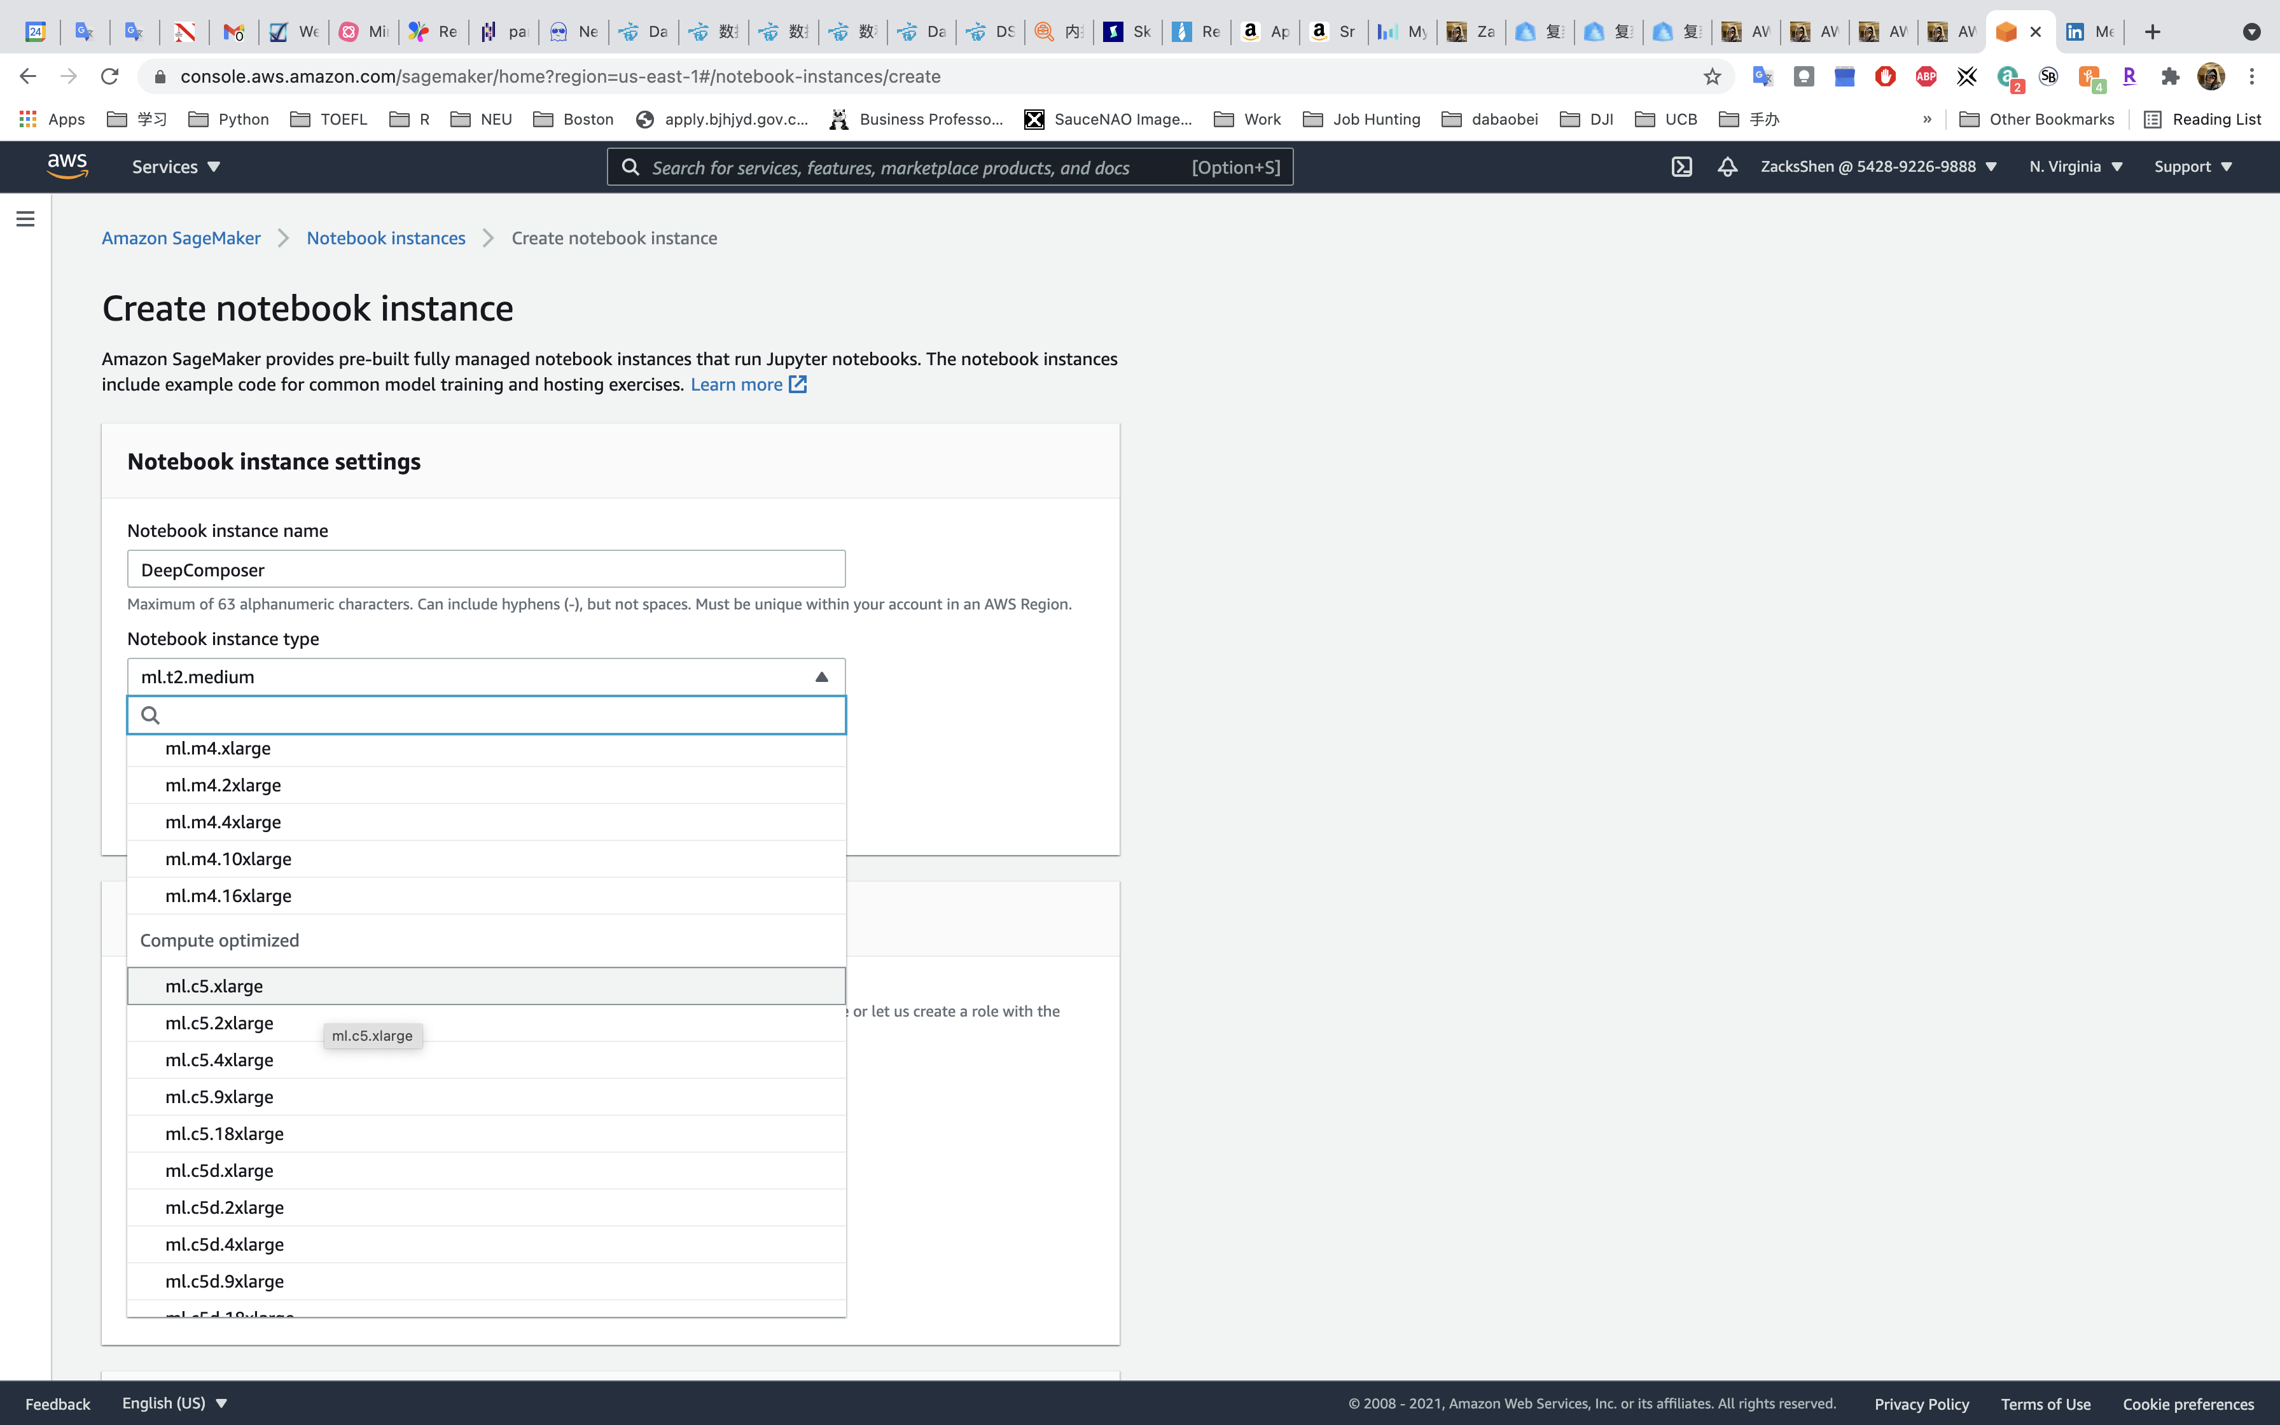The width and height of the screenshot is (2280, 1425).
Task: Pick ml.c5d.xlarge instance type
Action: click(219, 1171)
